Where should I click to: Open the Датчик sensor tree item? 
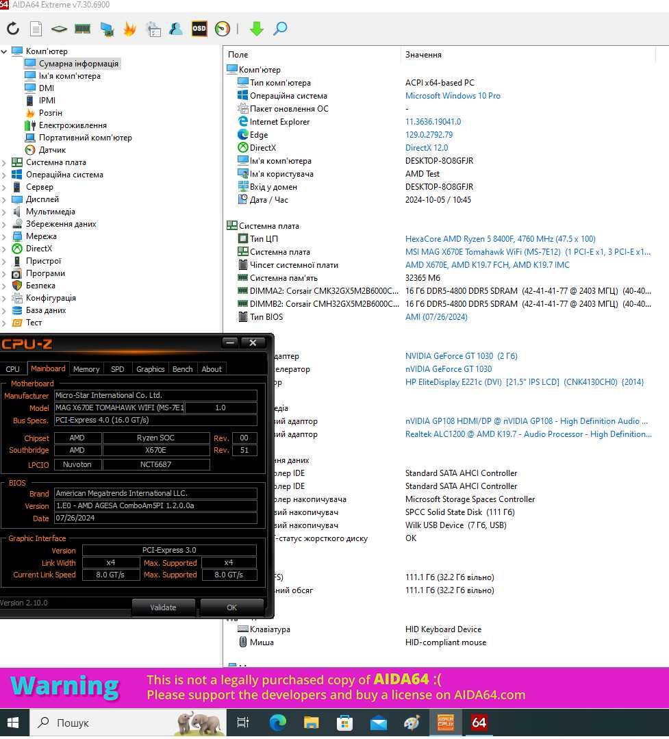[52, 150]
